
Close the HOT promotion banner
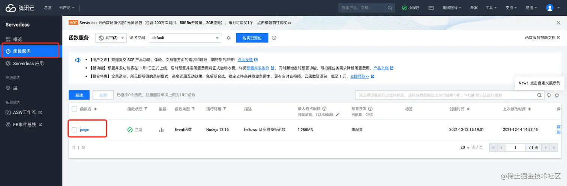558,23
